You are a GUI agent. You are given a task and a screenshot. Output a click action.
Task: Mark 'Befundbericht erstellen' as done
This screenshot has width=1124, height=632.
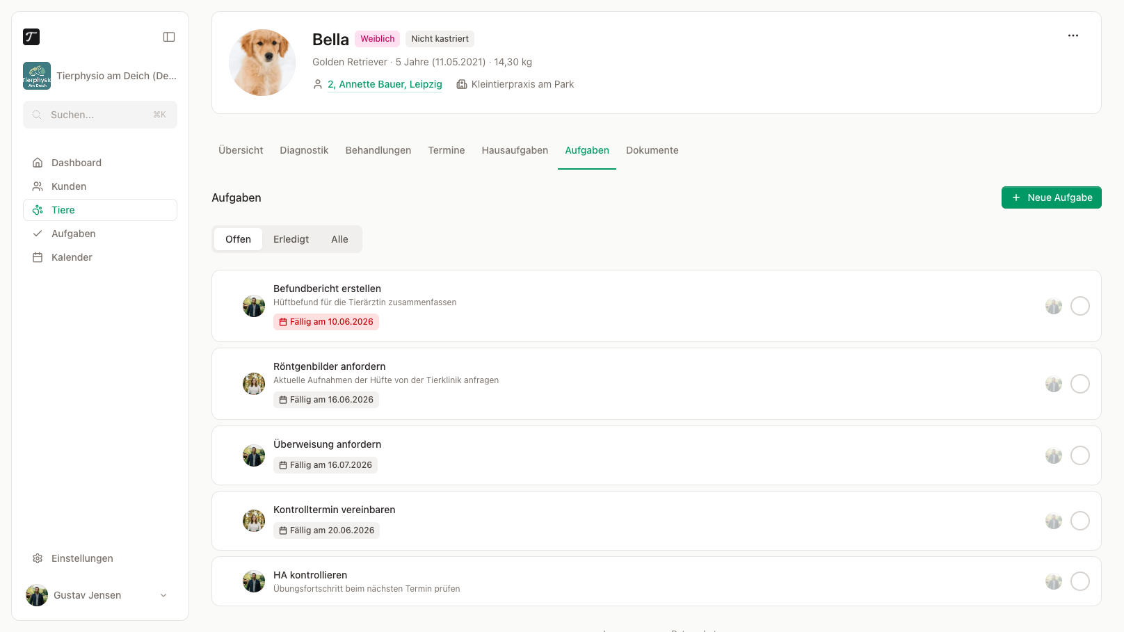(x=1080, y=306)
